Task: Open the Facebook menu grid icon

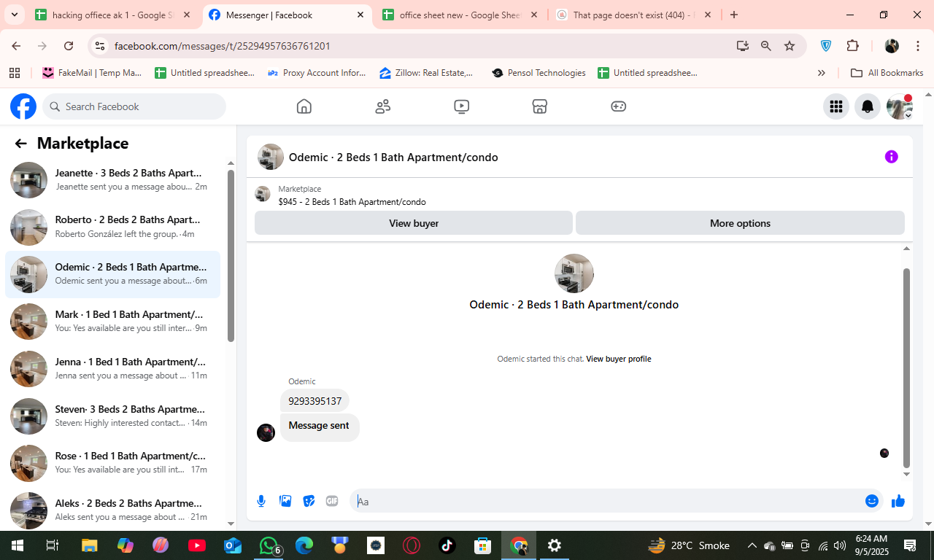Action: [836, 106]
